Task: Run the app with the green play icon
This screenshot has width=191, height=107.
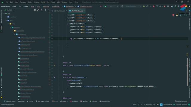Action: click(x=144, y=6)
